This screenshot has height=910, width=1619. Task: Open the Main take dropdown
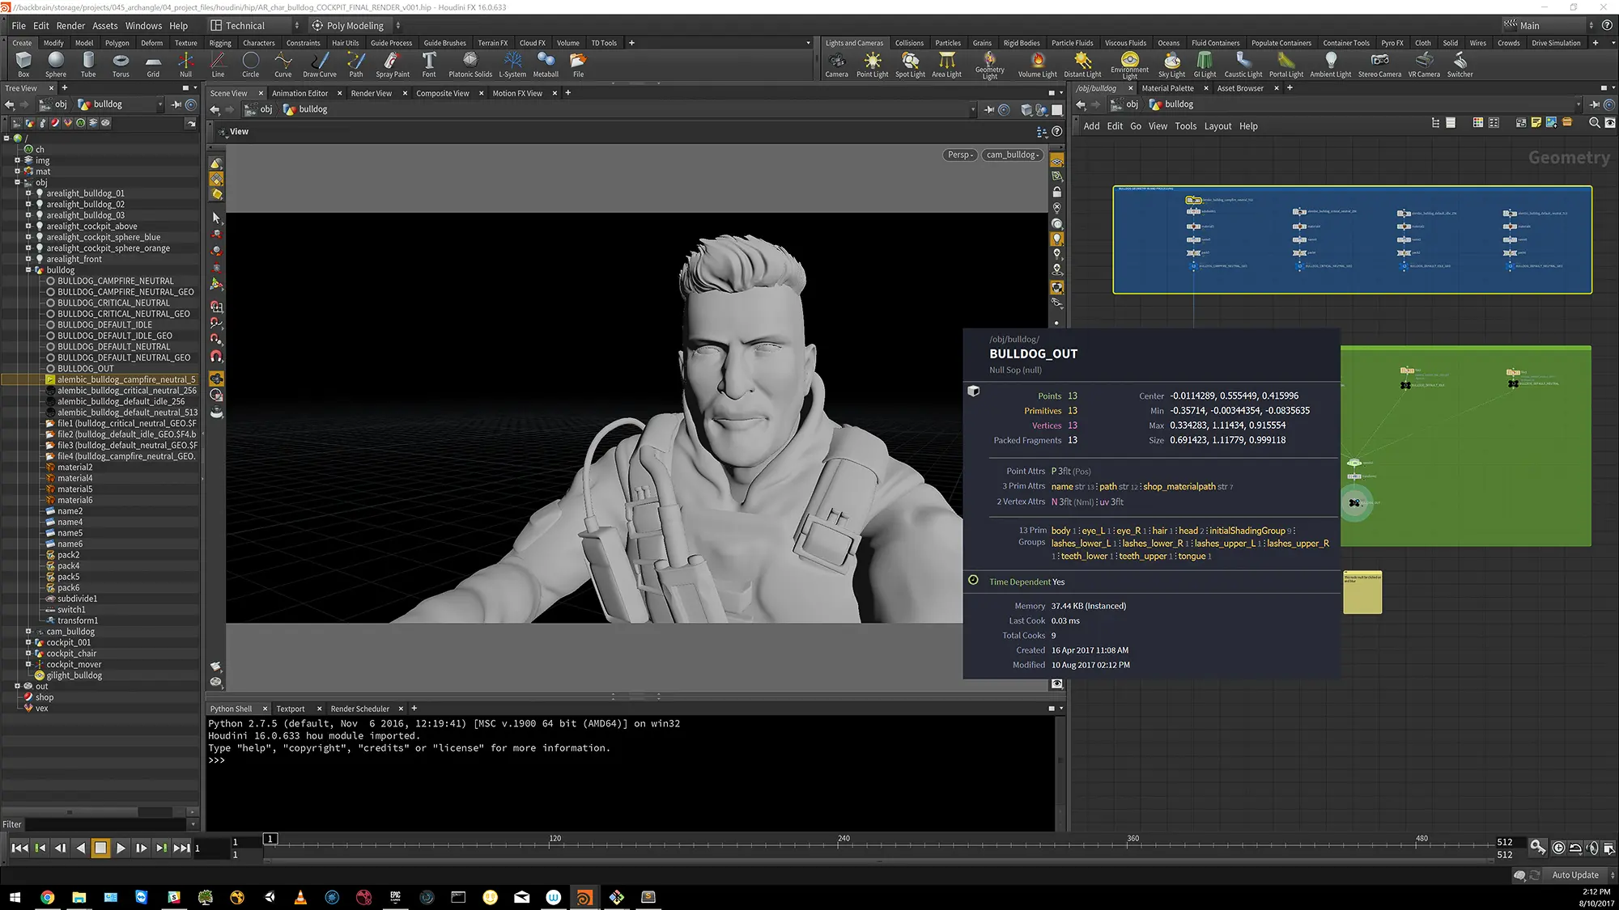tap(1548, 26)
